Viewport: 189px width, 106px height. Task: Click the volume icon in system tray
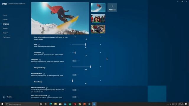click(173, 104)
